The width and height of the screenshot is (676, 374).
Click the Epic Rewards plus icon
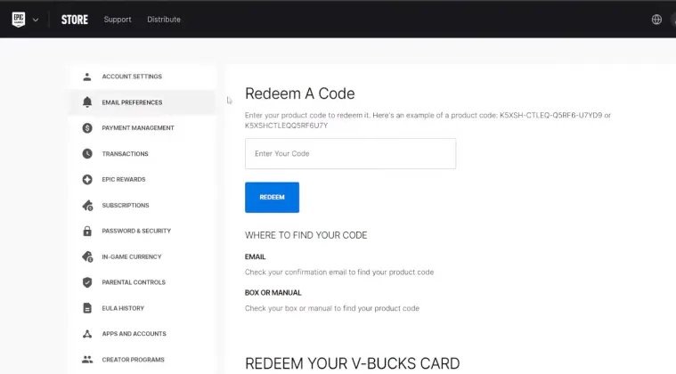87,180
